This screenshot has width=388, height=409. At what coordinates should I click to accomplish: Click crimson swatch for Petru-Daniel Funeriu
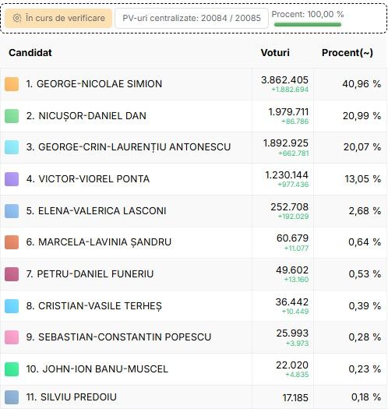12,274
